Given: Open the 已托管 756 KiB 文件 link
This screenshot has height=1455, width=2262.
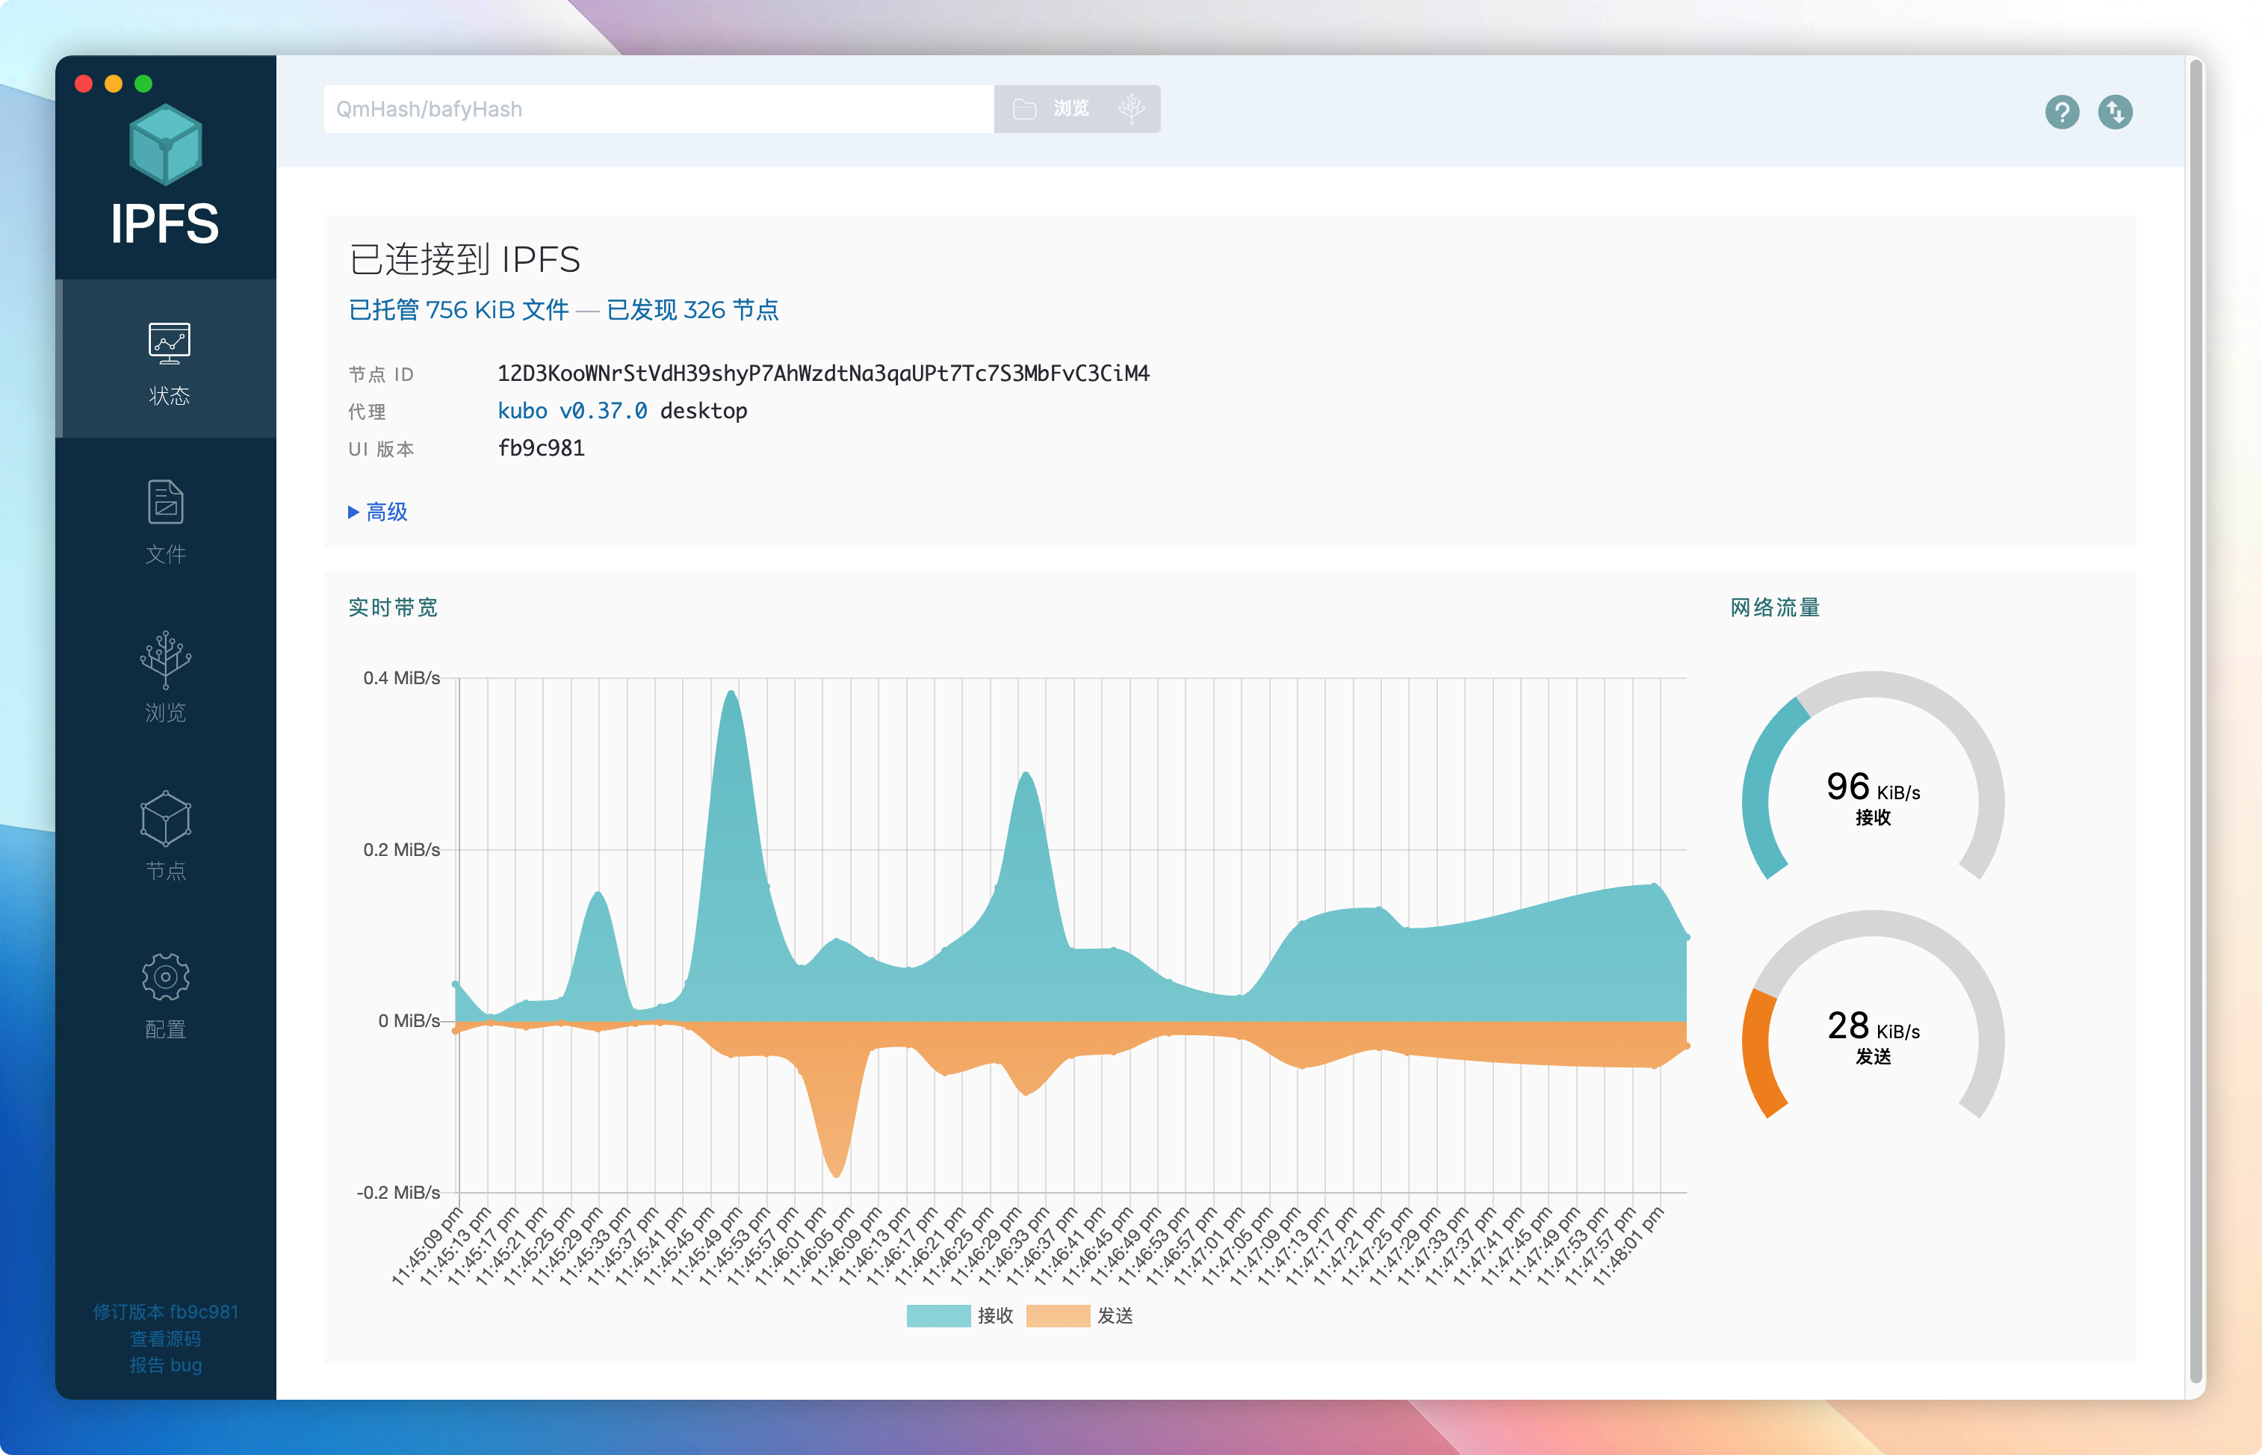Looking at the screenshot, I should click(458, 310).
